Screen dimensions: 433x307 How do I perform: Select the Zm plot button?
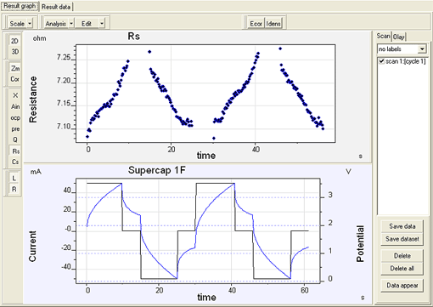[x=14, y=68]
